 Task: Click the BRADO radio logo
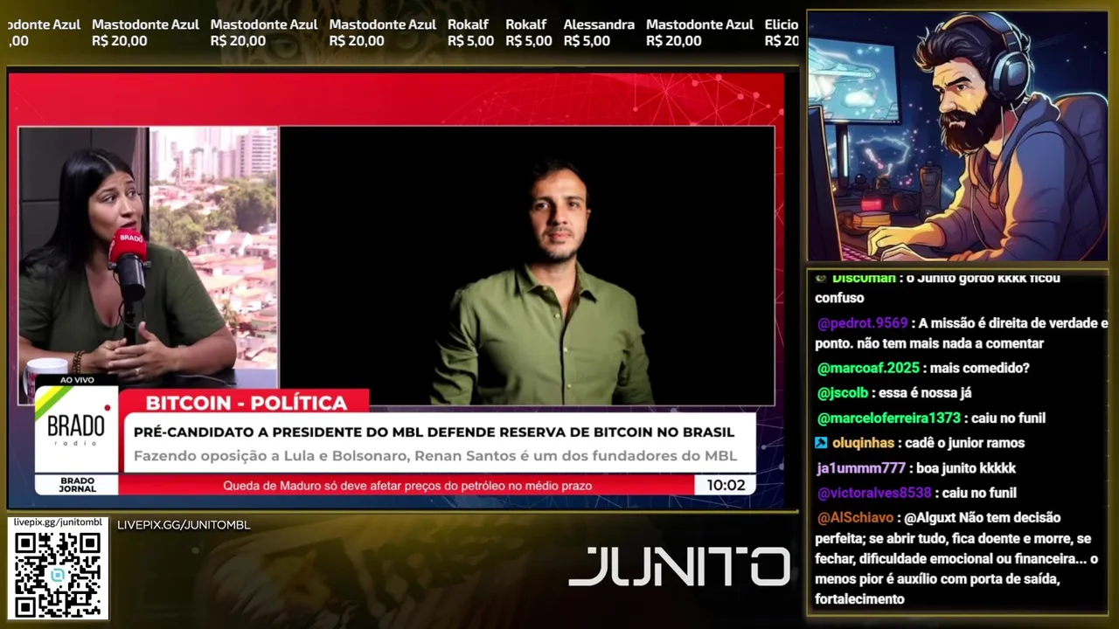76,429
